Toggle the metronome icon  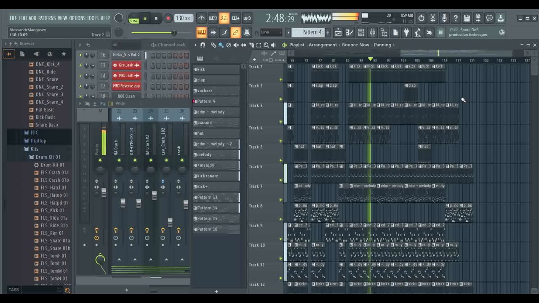(x=202, y=18)
